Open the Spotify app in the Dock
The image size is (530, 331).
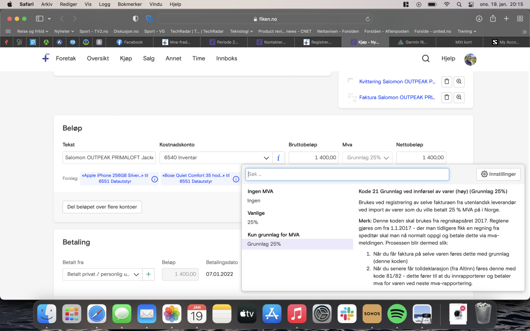pos(397,314)
